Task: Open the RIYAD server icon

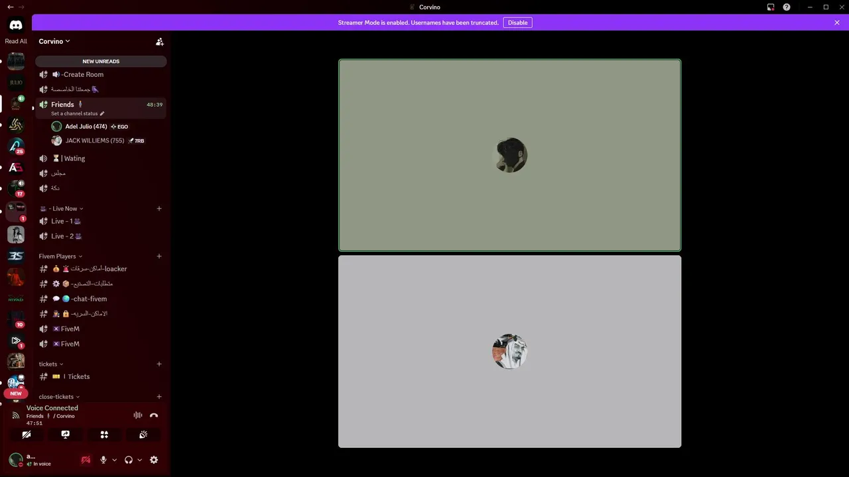Action: coord(16,299)
